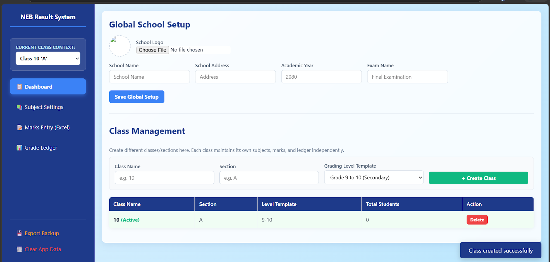Click the Total Students column header
Screen dimensions: 550x262
[x=412, y=204]
